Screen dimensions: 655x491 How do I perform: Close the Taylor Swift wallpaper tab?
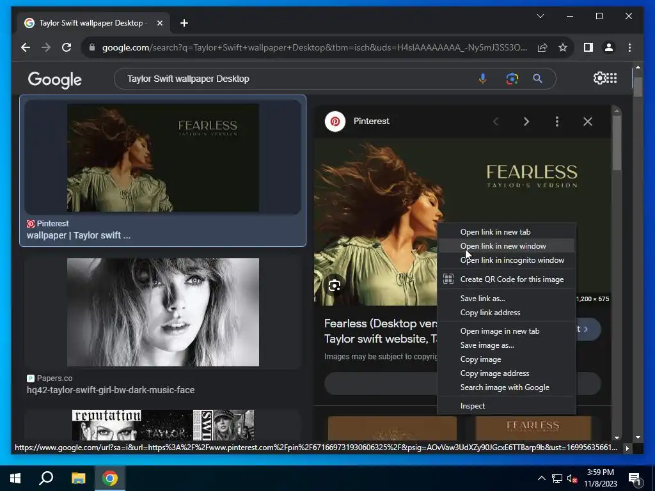[159, 23]
